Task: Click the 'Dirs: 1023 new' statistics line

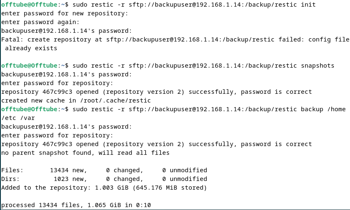Action: 104,179
